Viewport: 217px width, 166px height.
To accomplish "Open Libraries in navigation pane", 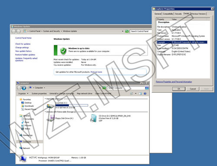I will 25,116.
